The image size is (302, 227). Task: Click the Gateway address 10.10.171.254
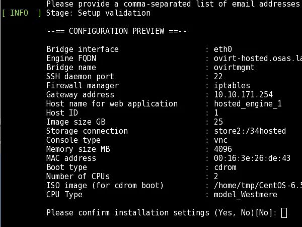pos(243,95)
